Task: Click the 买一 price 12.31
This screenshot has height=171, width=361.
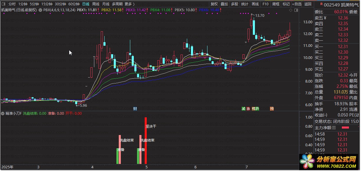Action: point(343,47)
